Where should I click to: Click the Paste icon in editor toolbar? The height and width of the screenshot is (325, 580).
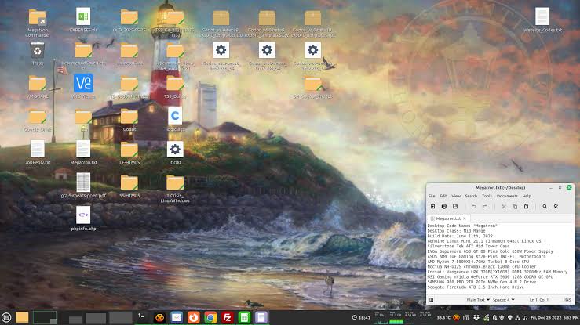pyautogui.click(x=526, y=207)
